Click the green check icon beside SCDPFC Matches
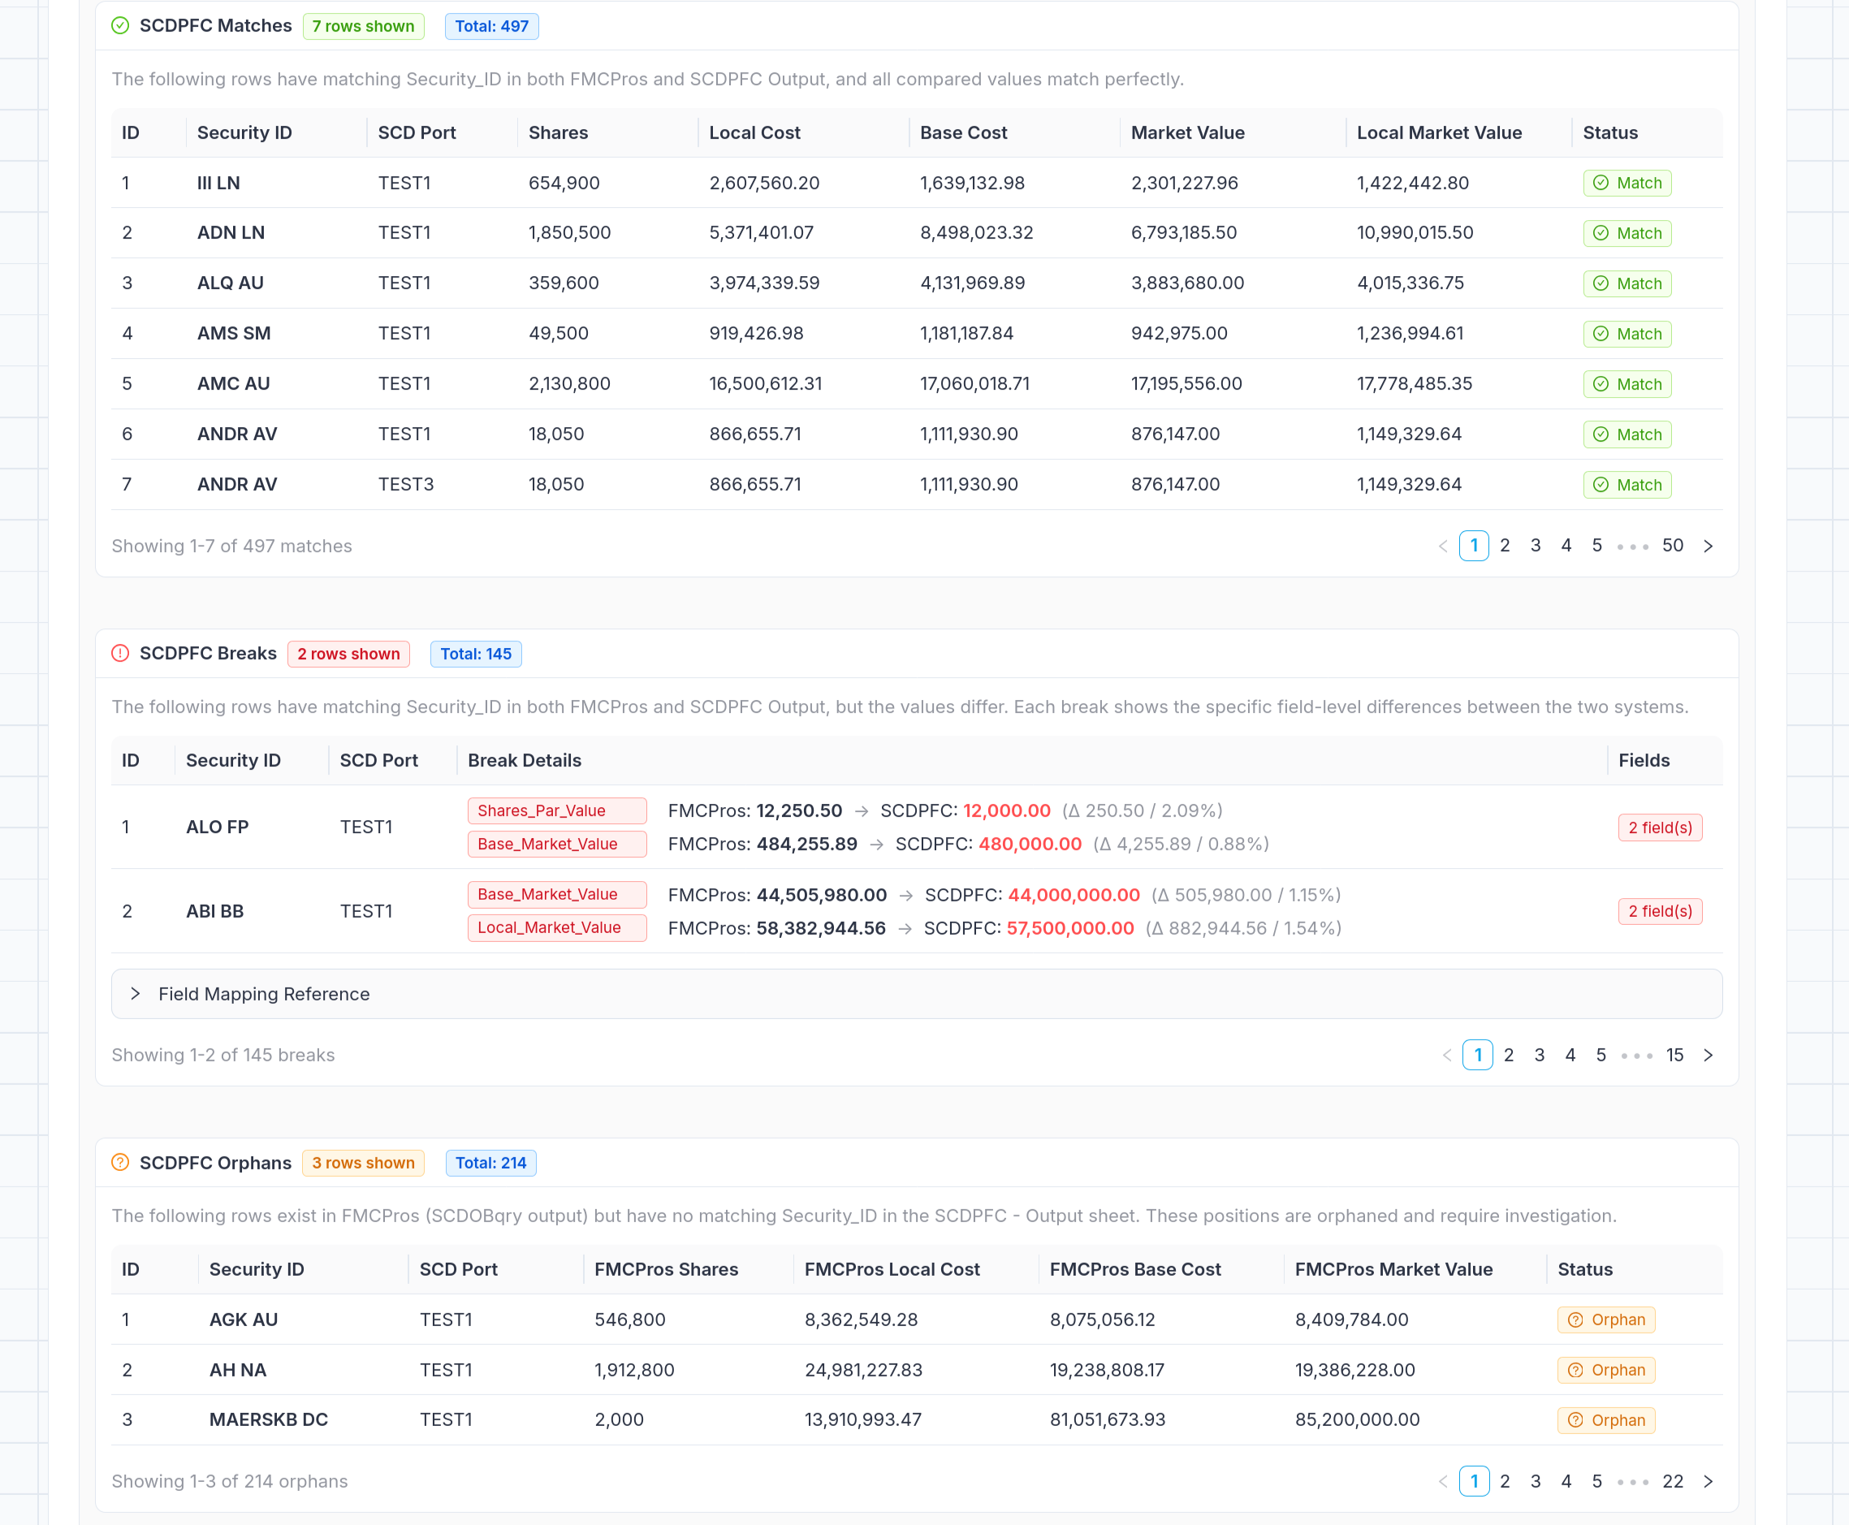 120,26
